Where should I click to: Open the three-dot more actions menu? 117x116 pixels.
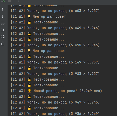[x=18, y=1]
